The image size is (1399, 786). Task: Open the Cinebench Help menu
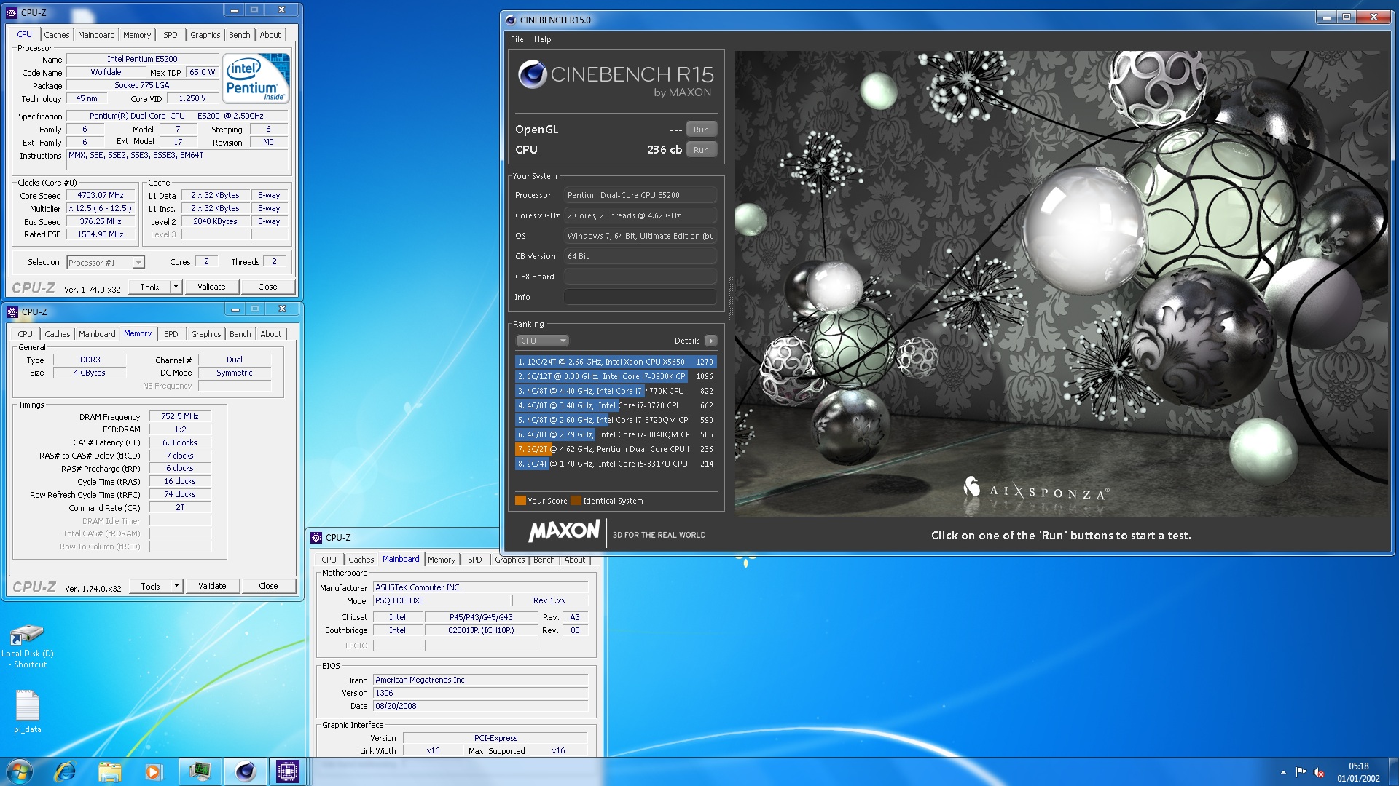point(543,39)
